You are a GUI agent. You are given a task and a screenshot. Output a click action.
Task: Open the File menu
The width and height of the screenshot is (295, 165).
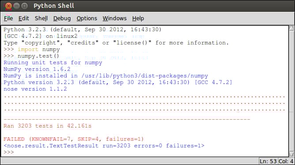point(8,18)
